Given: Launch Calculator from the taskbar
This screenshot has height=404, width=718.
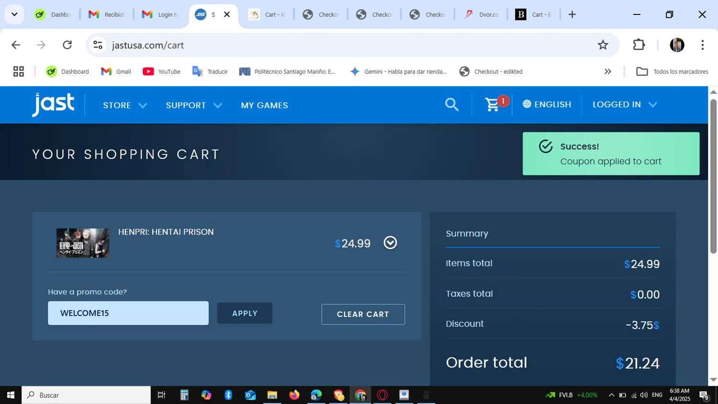Looking at the screenshot, I should click(184, 395).
